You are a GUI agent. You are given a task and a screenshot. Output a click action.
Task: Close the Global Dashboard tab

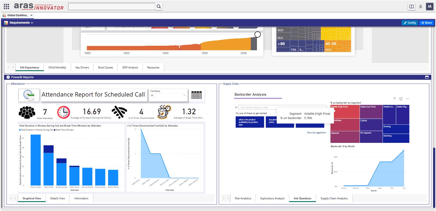tap(31, 15)
